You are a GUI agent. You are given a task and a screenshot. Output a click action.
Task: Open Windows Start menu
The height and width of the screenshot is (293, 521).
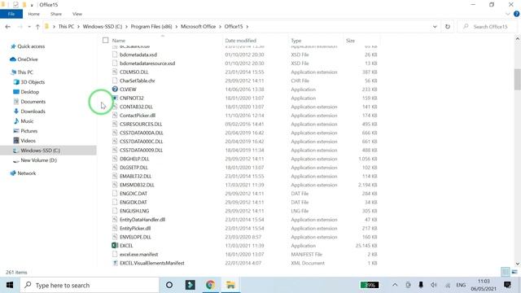(x=10, y=285)
